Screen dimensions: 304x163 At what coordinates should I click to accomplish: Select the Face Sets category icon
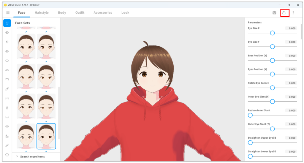point(7,23)
